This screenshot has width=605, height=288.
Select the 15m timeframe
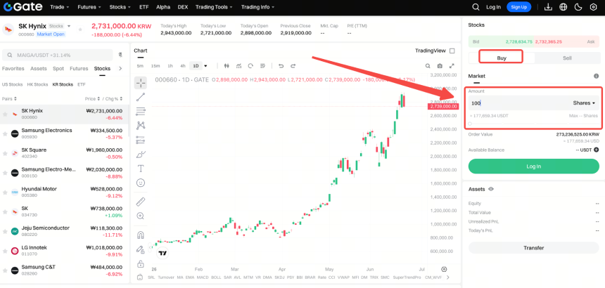tap(155, 66)
